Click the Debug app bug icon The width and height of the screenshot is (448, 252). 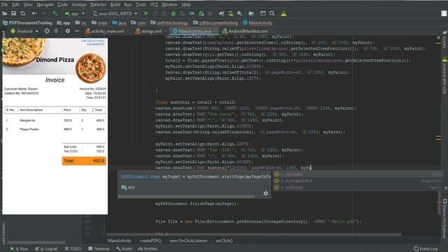point(173,13)
